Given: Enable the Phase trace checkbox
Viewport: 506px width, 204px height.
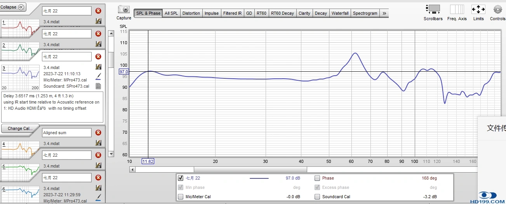Looking at the screenshot, I should pyautogui.click(x=317, y=178).
